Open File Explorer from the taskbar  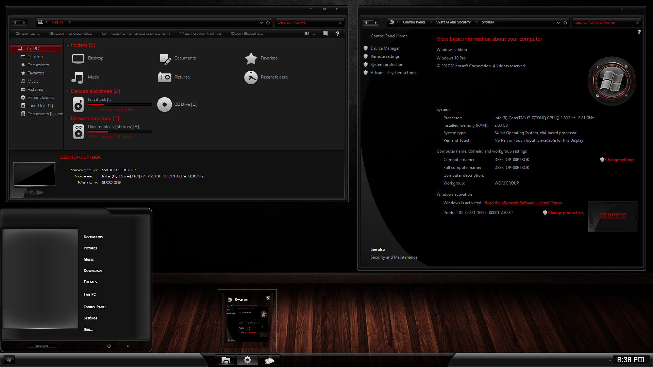pos(225,360)
